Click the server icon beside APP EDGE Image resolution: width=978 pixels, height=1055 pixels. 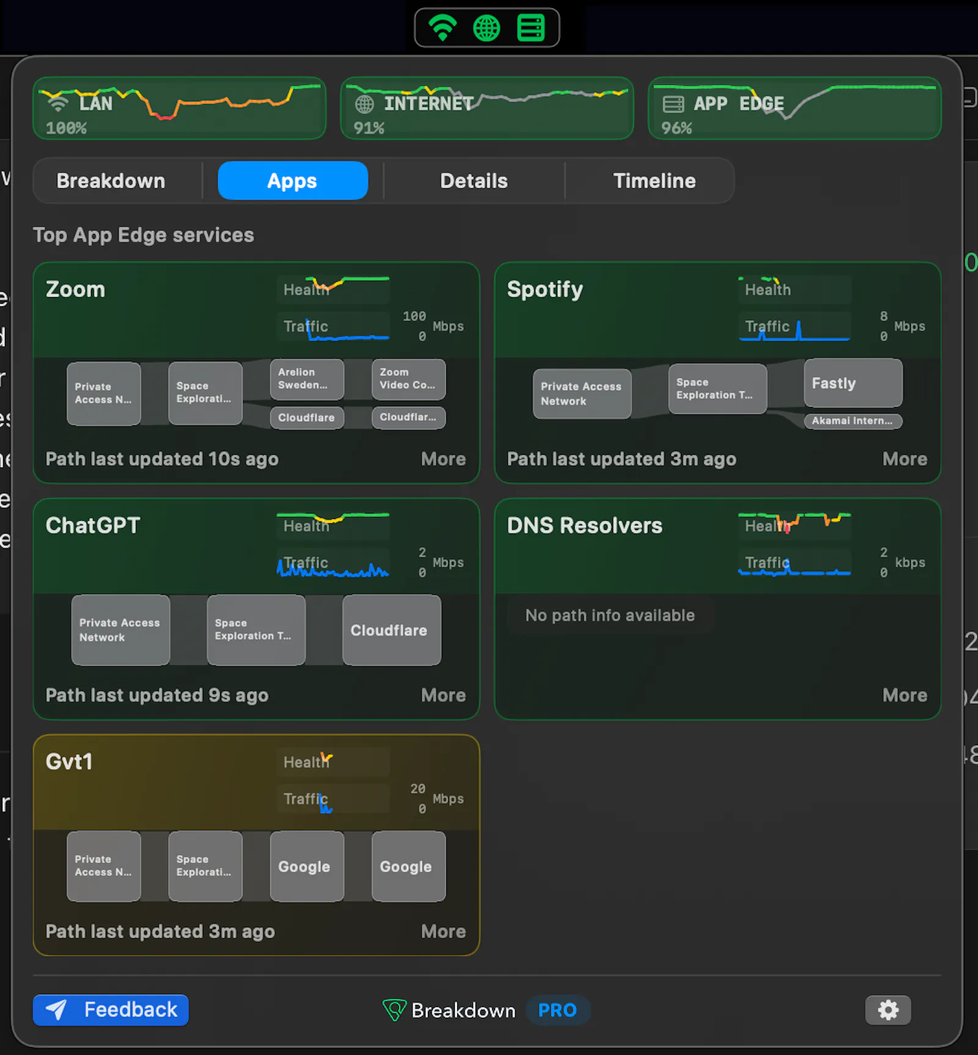673,105
